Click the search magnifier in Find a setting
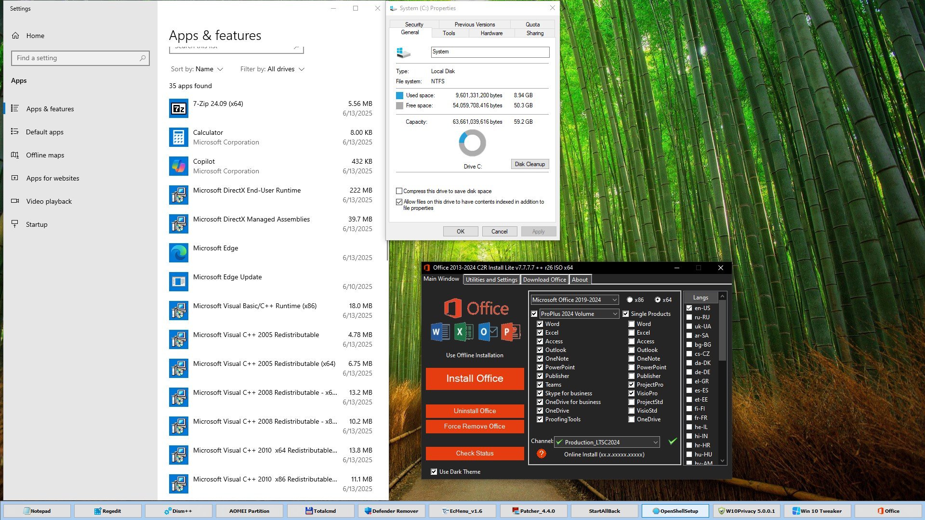Screen dimensions: 925x520 (143, 58)
